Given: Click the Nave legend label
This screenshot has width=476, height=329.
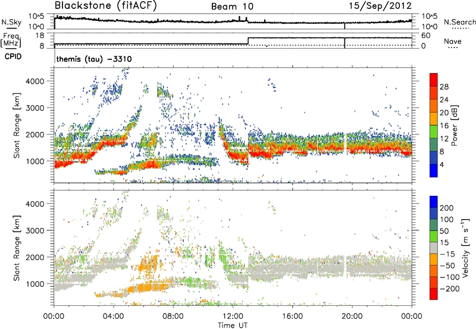Looking at the screenshot, I should [x=453, y=41].
